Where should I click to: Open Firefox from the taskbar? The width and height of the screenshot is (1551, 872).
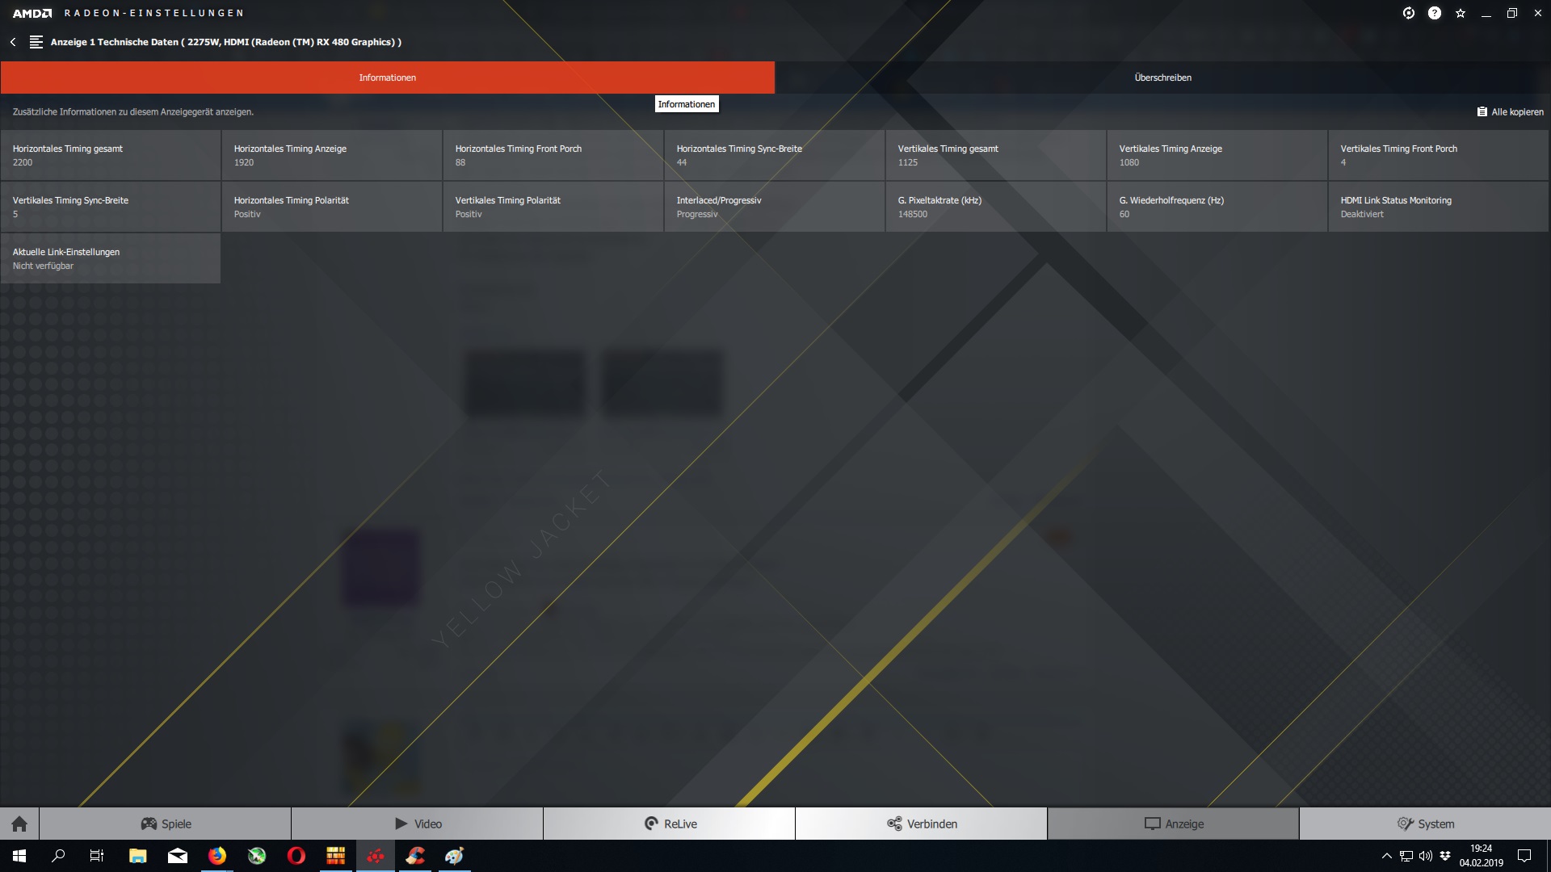coord(217,856)
